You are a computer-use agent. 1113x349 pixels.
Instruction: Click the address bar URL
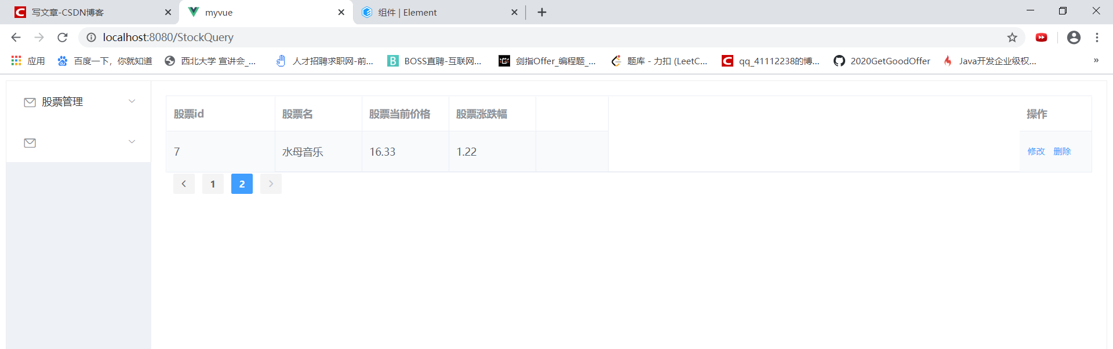pos(168,38)
